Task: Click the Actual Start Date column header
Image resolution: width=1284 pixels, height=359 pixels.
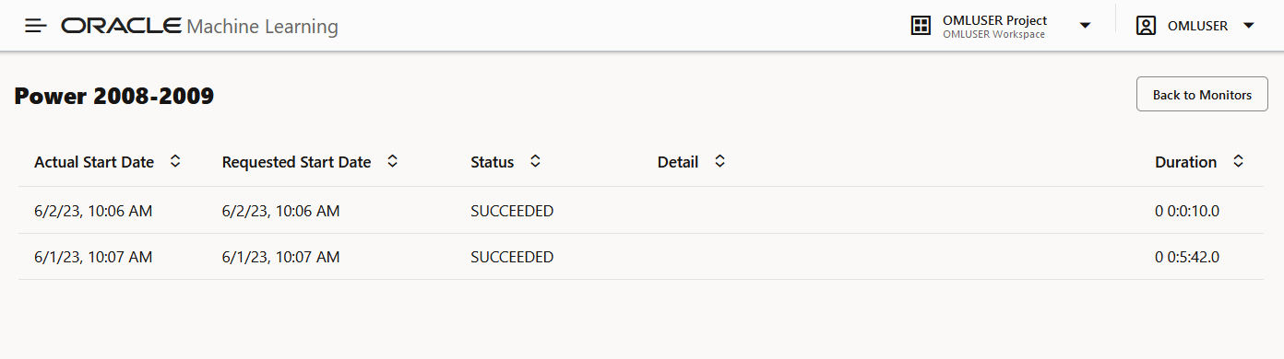Action: coord(94,162)
